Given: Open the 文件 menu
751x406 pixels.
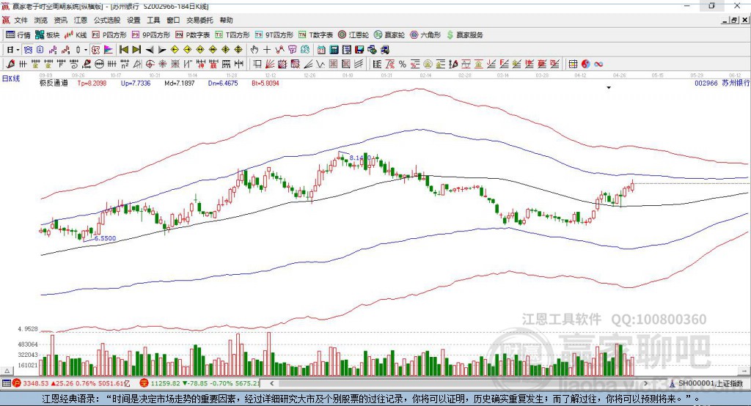Looking at the screenshot, I should click(x=21, y=20).
